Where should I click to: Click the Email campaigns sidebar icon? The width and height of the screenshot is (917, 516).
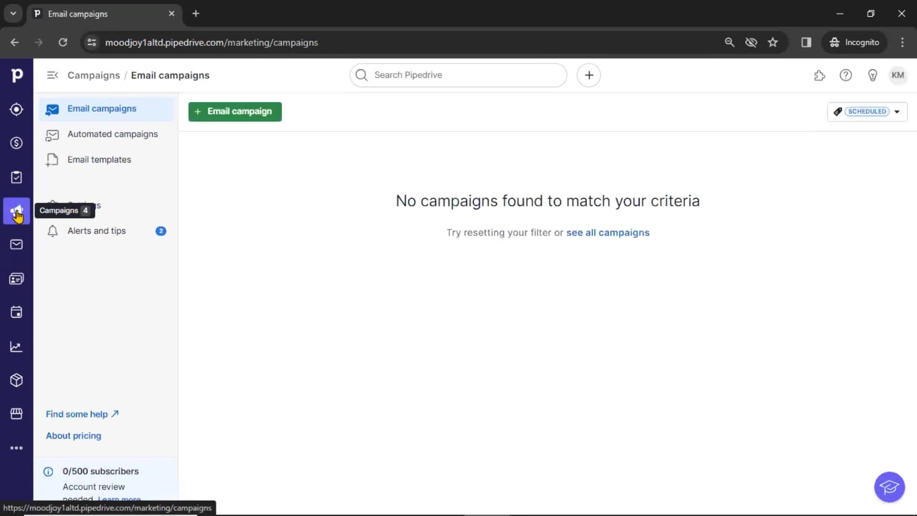(17, 210)
